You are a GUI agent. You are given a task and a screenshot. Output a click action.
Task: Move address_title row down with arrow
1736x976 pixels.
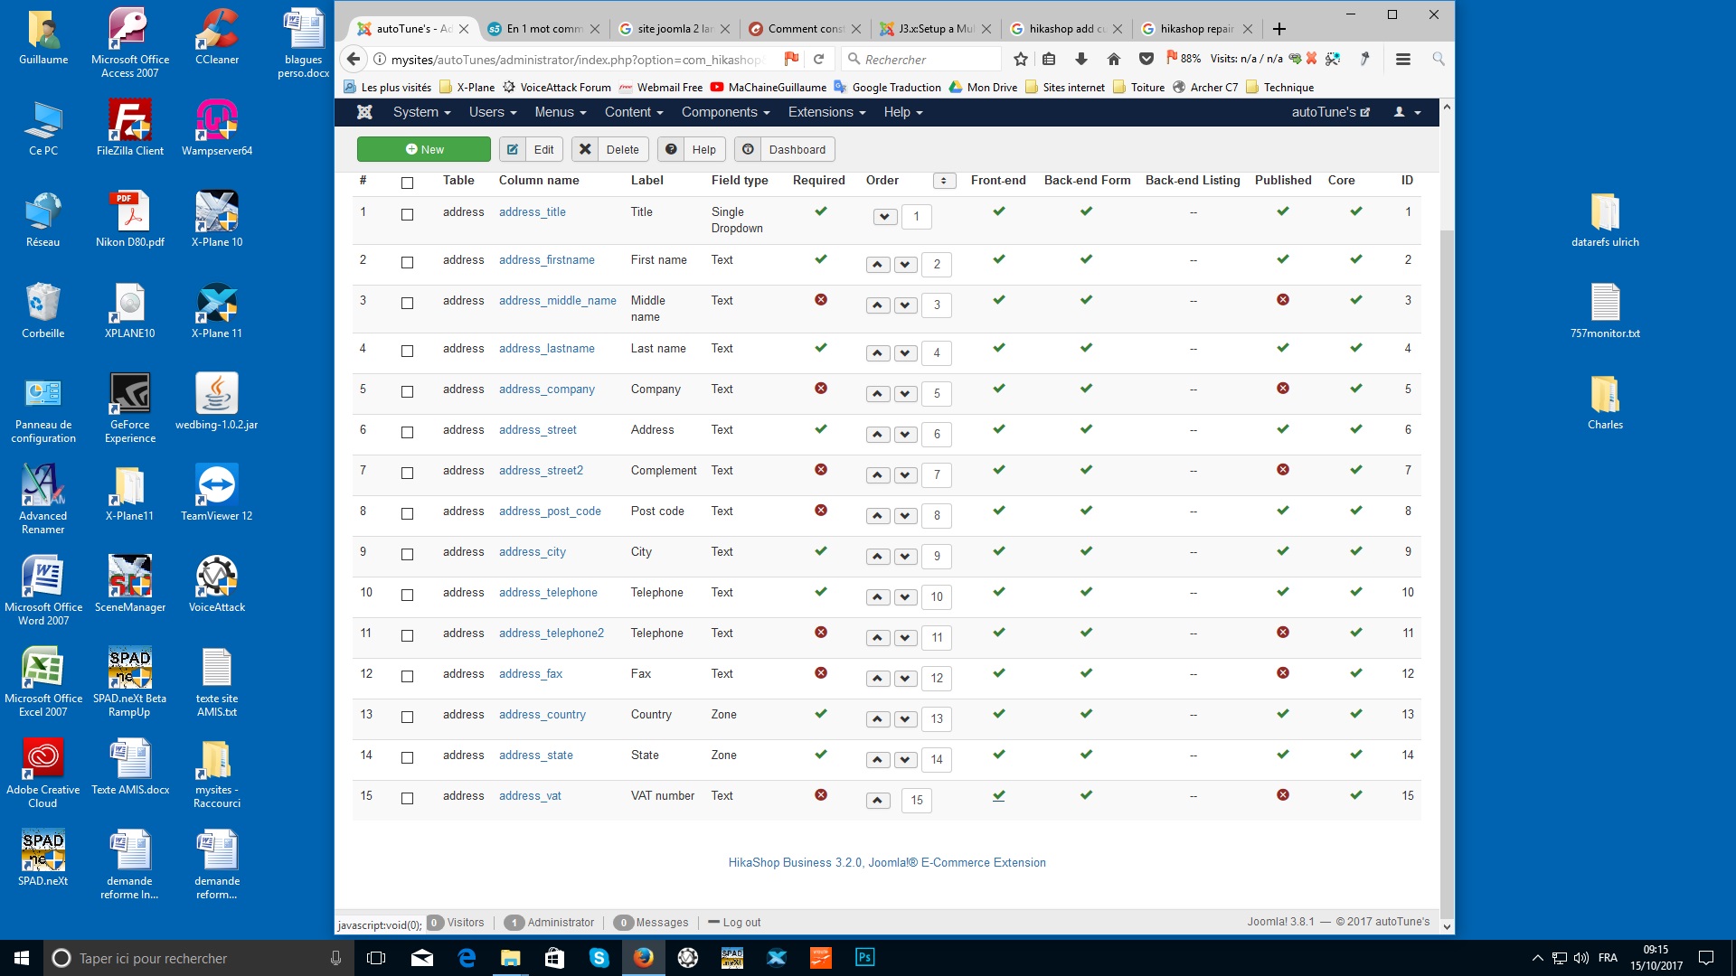coord(885,217)
